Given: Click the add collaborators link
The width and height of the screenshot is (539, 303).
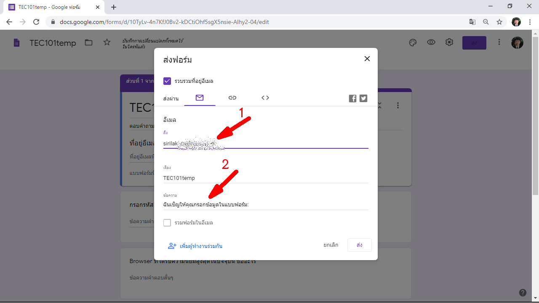Looking at the screenshot, I should tap(195, 246).
